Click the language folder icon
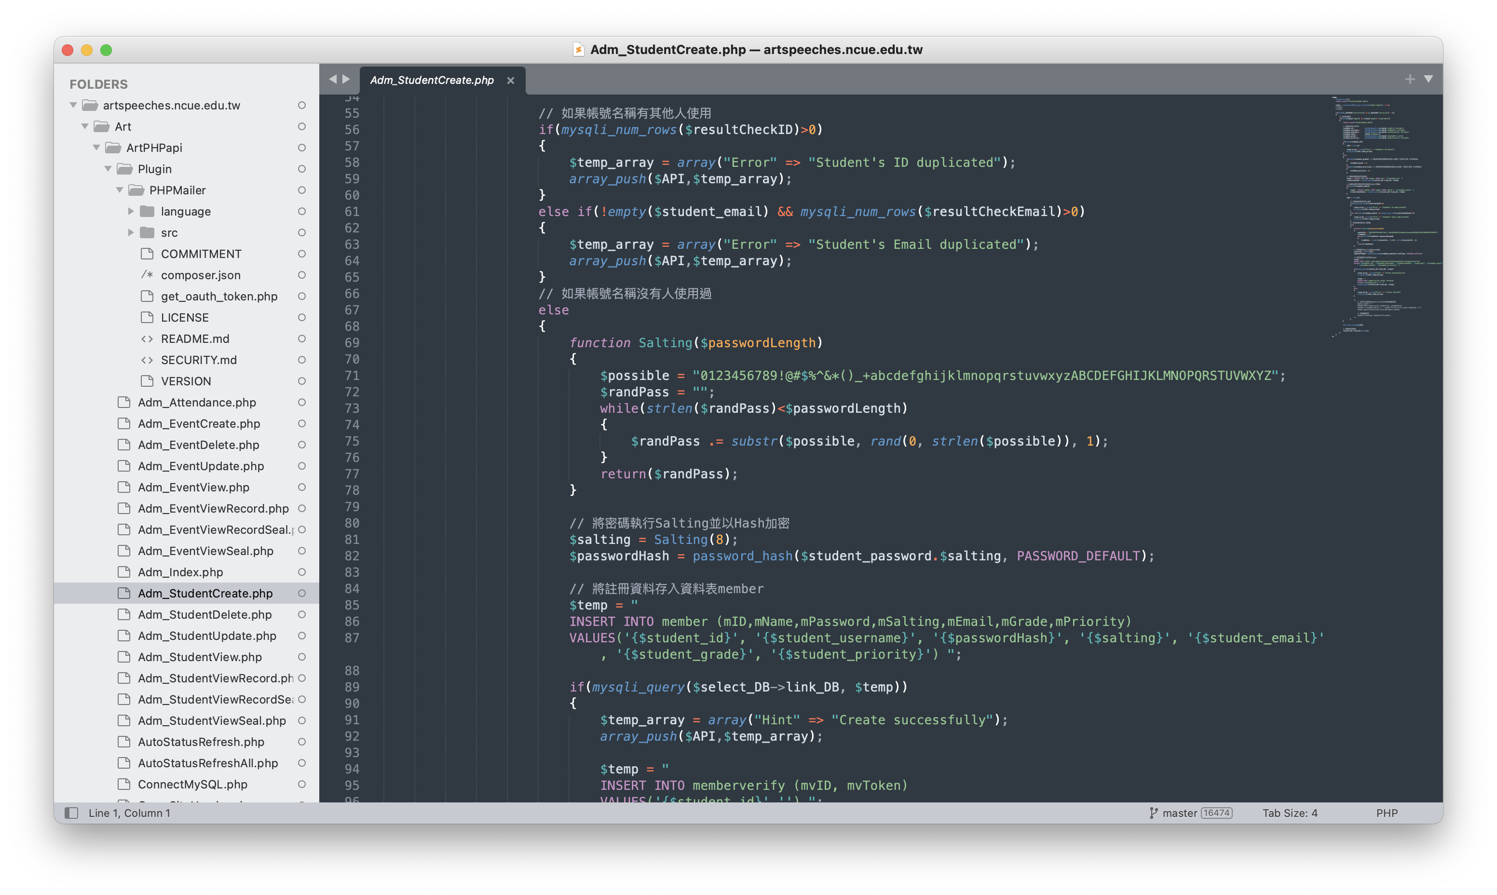 [147, 211]
